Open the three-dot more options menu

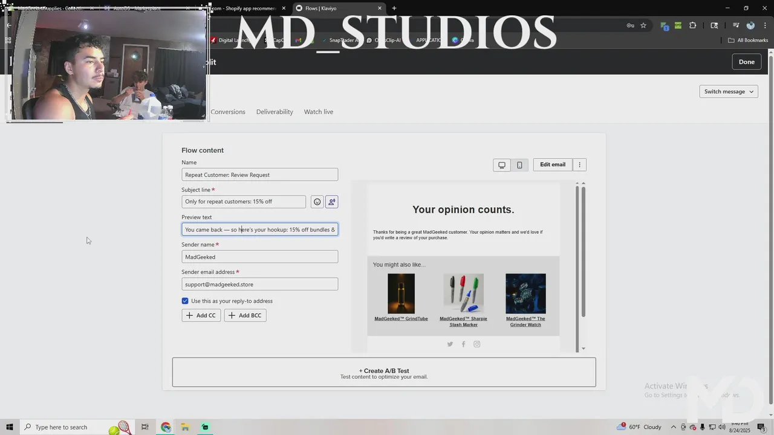[579, 164]
